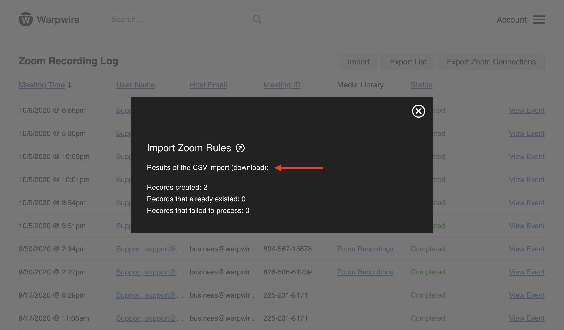This screenshot has width=564, height=330.
Task: Open the Account menu
Action: (x=511, y=20)
